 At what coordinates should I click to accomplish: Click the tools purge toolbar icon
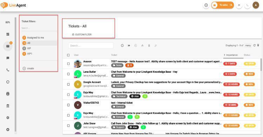(x=156, y=45)
